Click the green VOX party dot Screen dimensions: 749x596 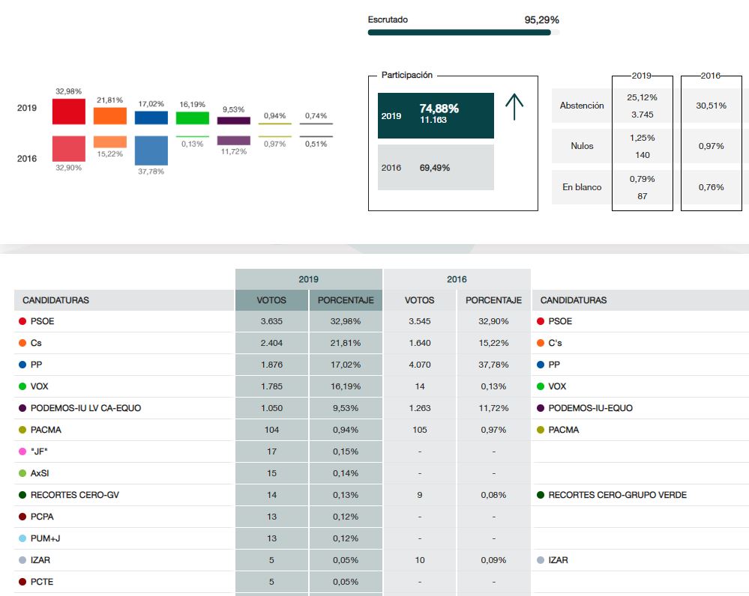(x=23, y=386)
